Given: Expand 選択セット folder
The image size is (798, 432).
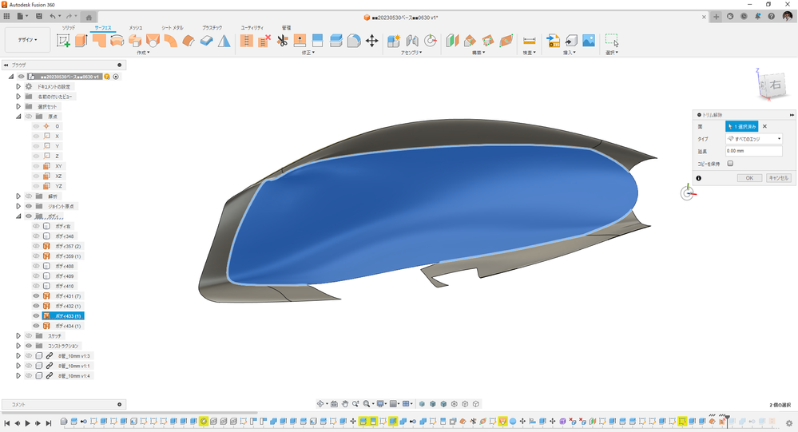Looking at the screenshot, I should coord(18,106).
